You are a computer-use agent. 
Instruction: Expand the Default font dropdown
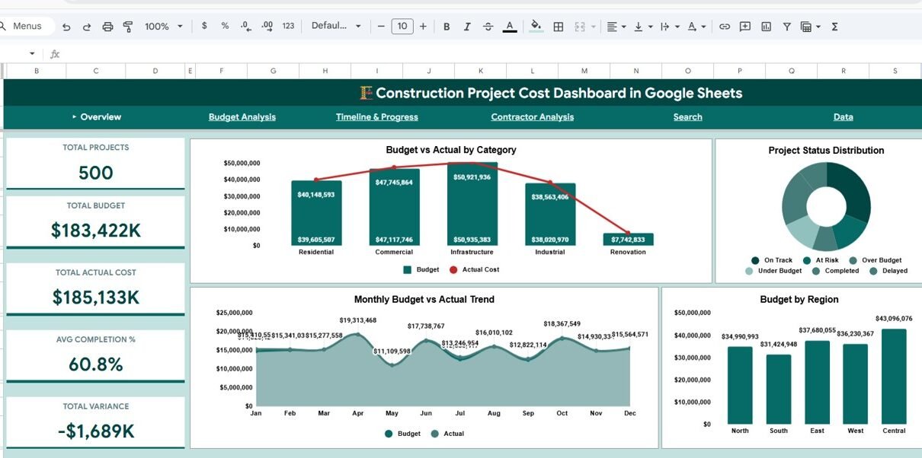point(336,26)
